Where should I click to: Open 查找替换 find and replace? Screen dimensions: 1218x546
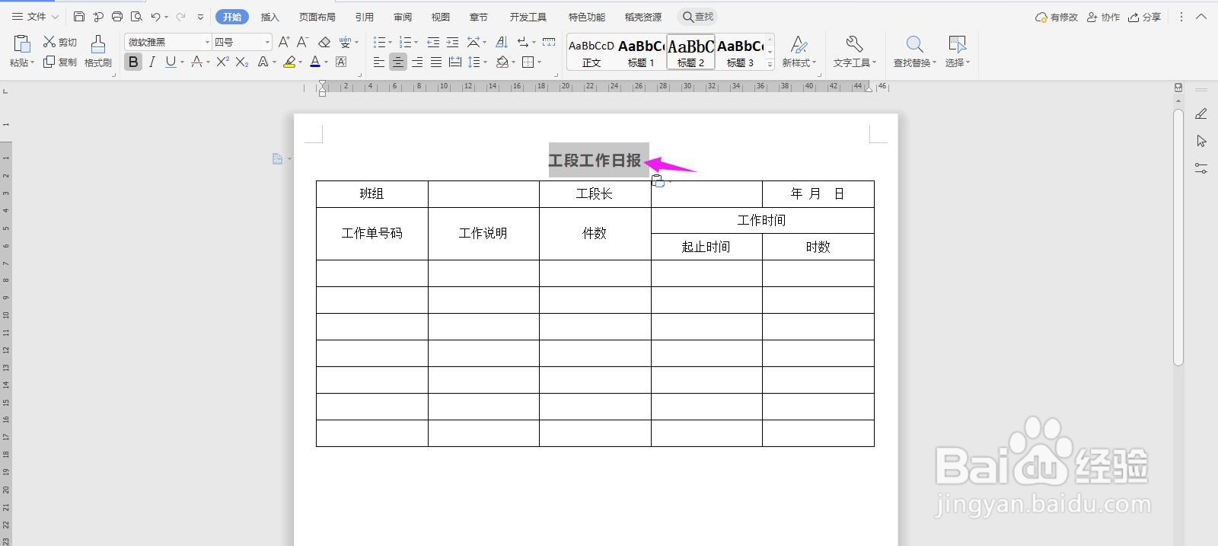[x=915, y=51]
